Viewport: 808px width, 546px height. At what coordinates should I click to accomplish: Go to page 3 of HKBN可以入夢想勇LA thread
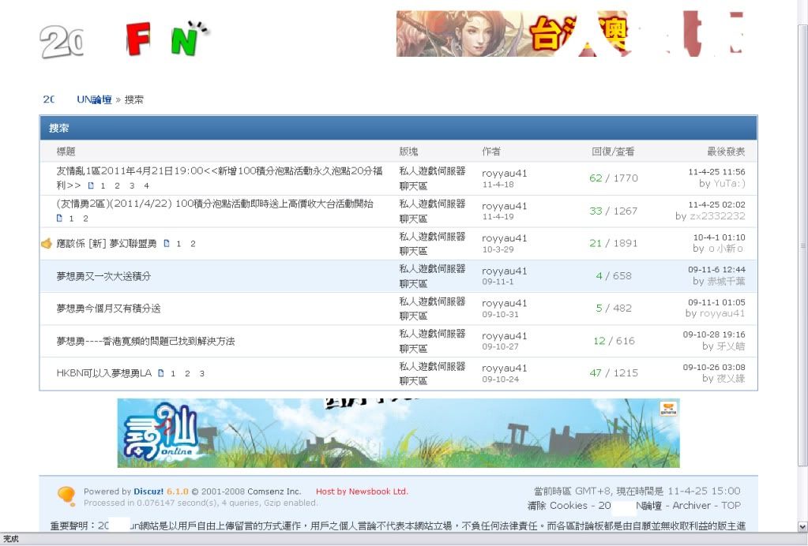(x=201, y=374)
